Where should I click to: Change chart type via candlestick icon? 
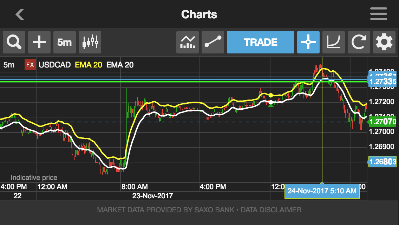coord(90,42)
